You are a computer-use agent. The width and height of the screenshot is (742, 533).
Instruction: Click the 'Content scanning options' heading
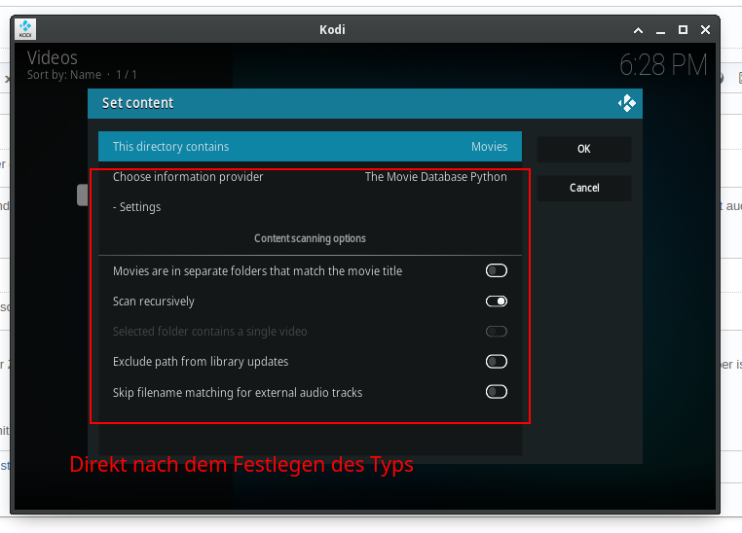pyautogui.click(x=310, y=238)
